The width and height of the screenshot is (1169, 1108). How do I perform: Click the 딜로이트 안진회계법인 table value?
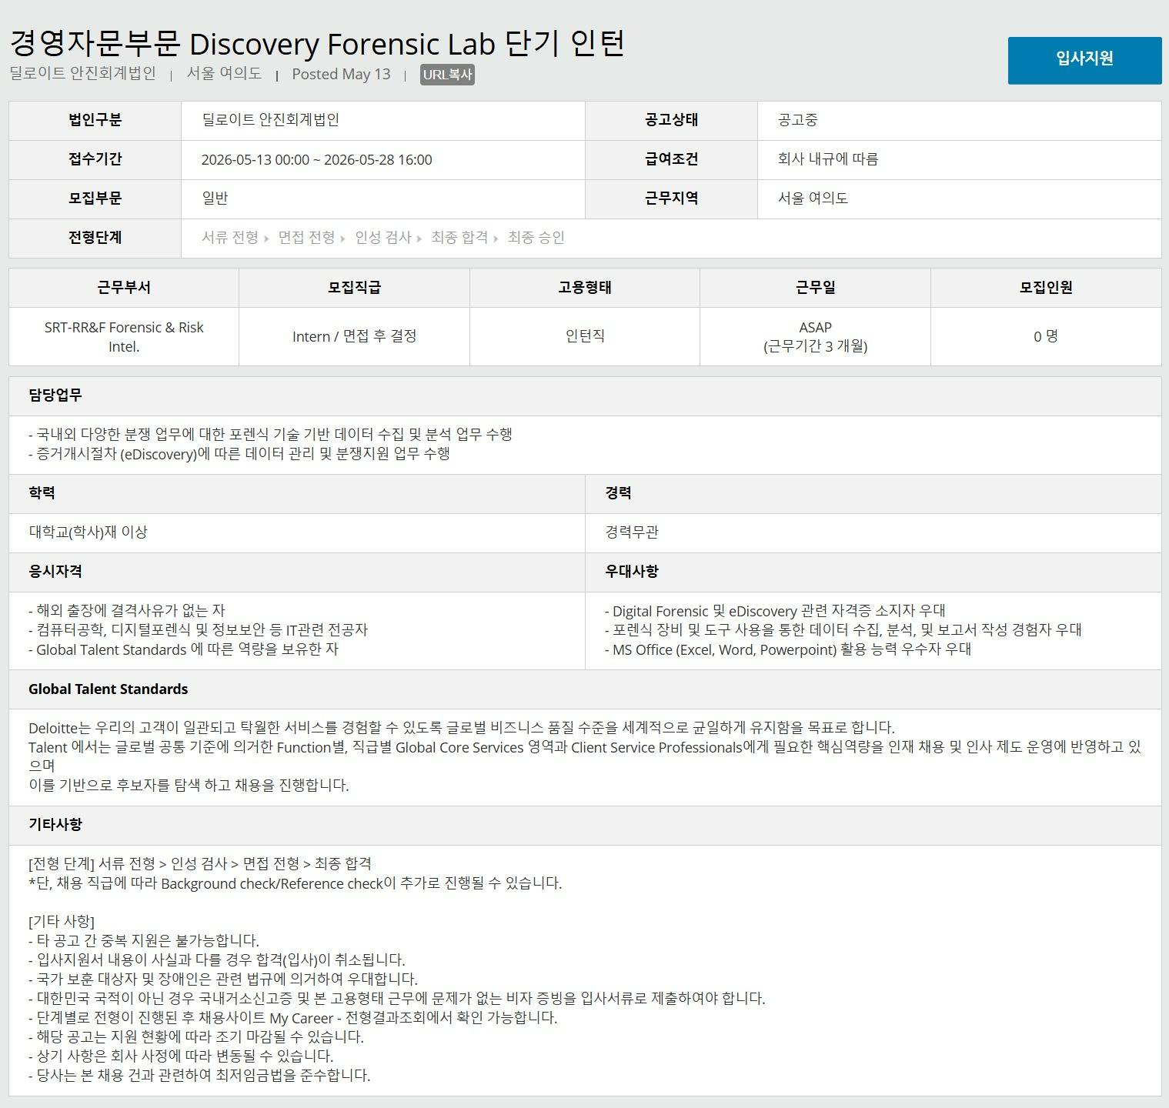pyautogui.click(x=270, y=120)
